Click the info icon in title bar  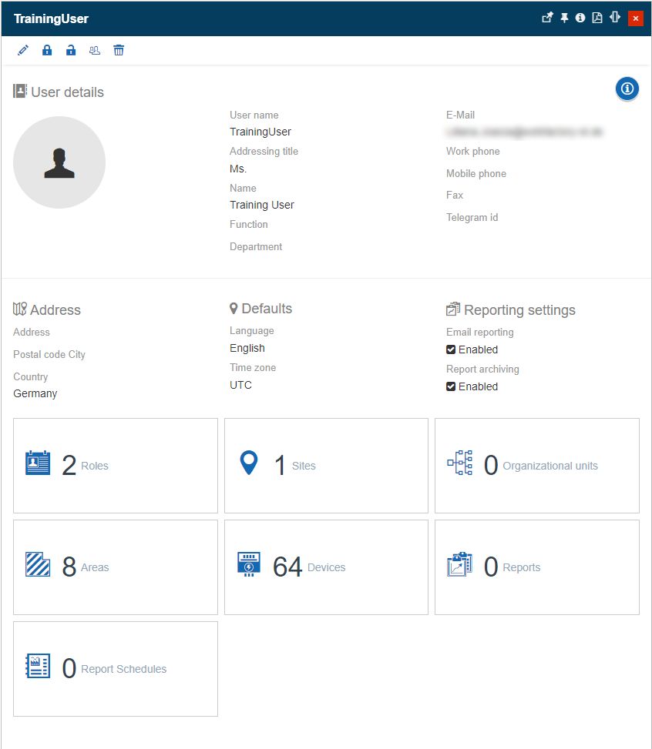click(580, 18)
